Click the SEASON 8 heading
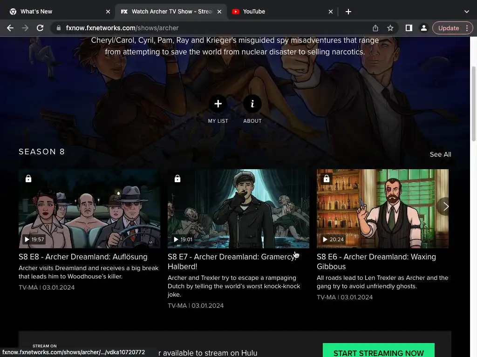 click(41, 152)
